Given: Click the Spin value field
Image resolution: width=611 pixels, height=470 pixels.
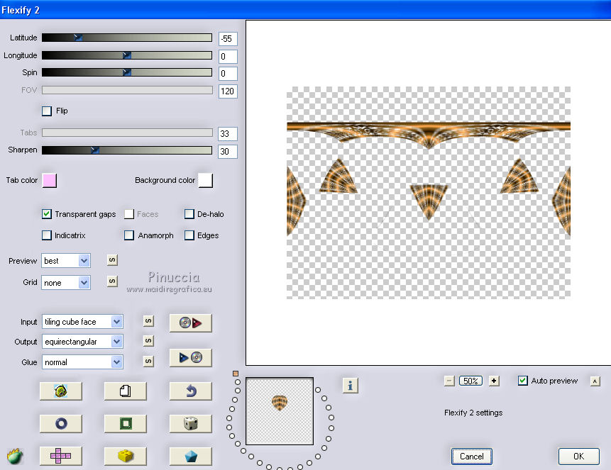Looking at the screenshot, I should (228, 74).
